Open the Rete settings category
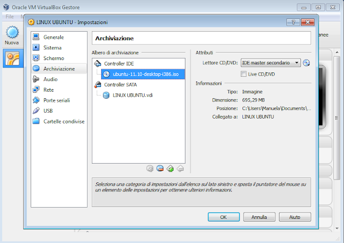The width and height of the screenshot is (344, 243). (59, 90)
